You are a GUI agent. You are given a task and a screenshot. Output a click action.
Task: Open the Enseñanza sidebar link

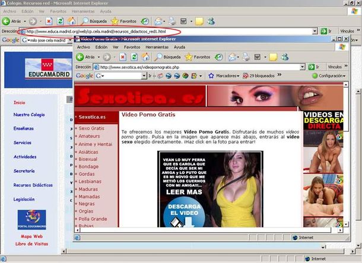(x=23, y=128)
